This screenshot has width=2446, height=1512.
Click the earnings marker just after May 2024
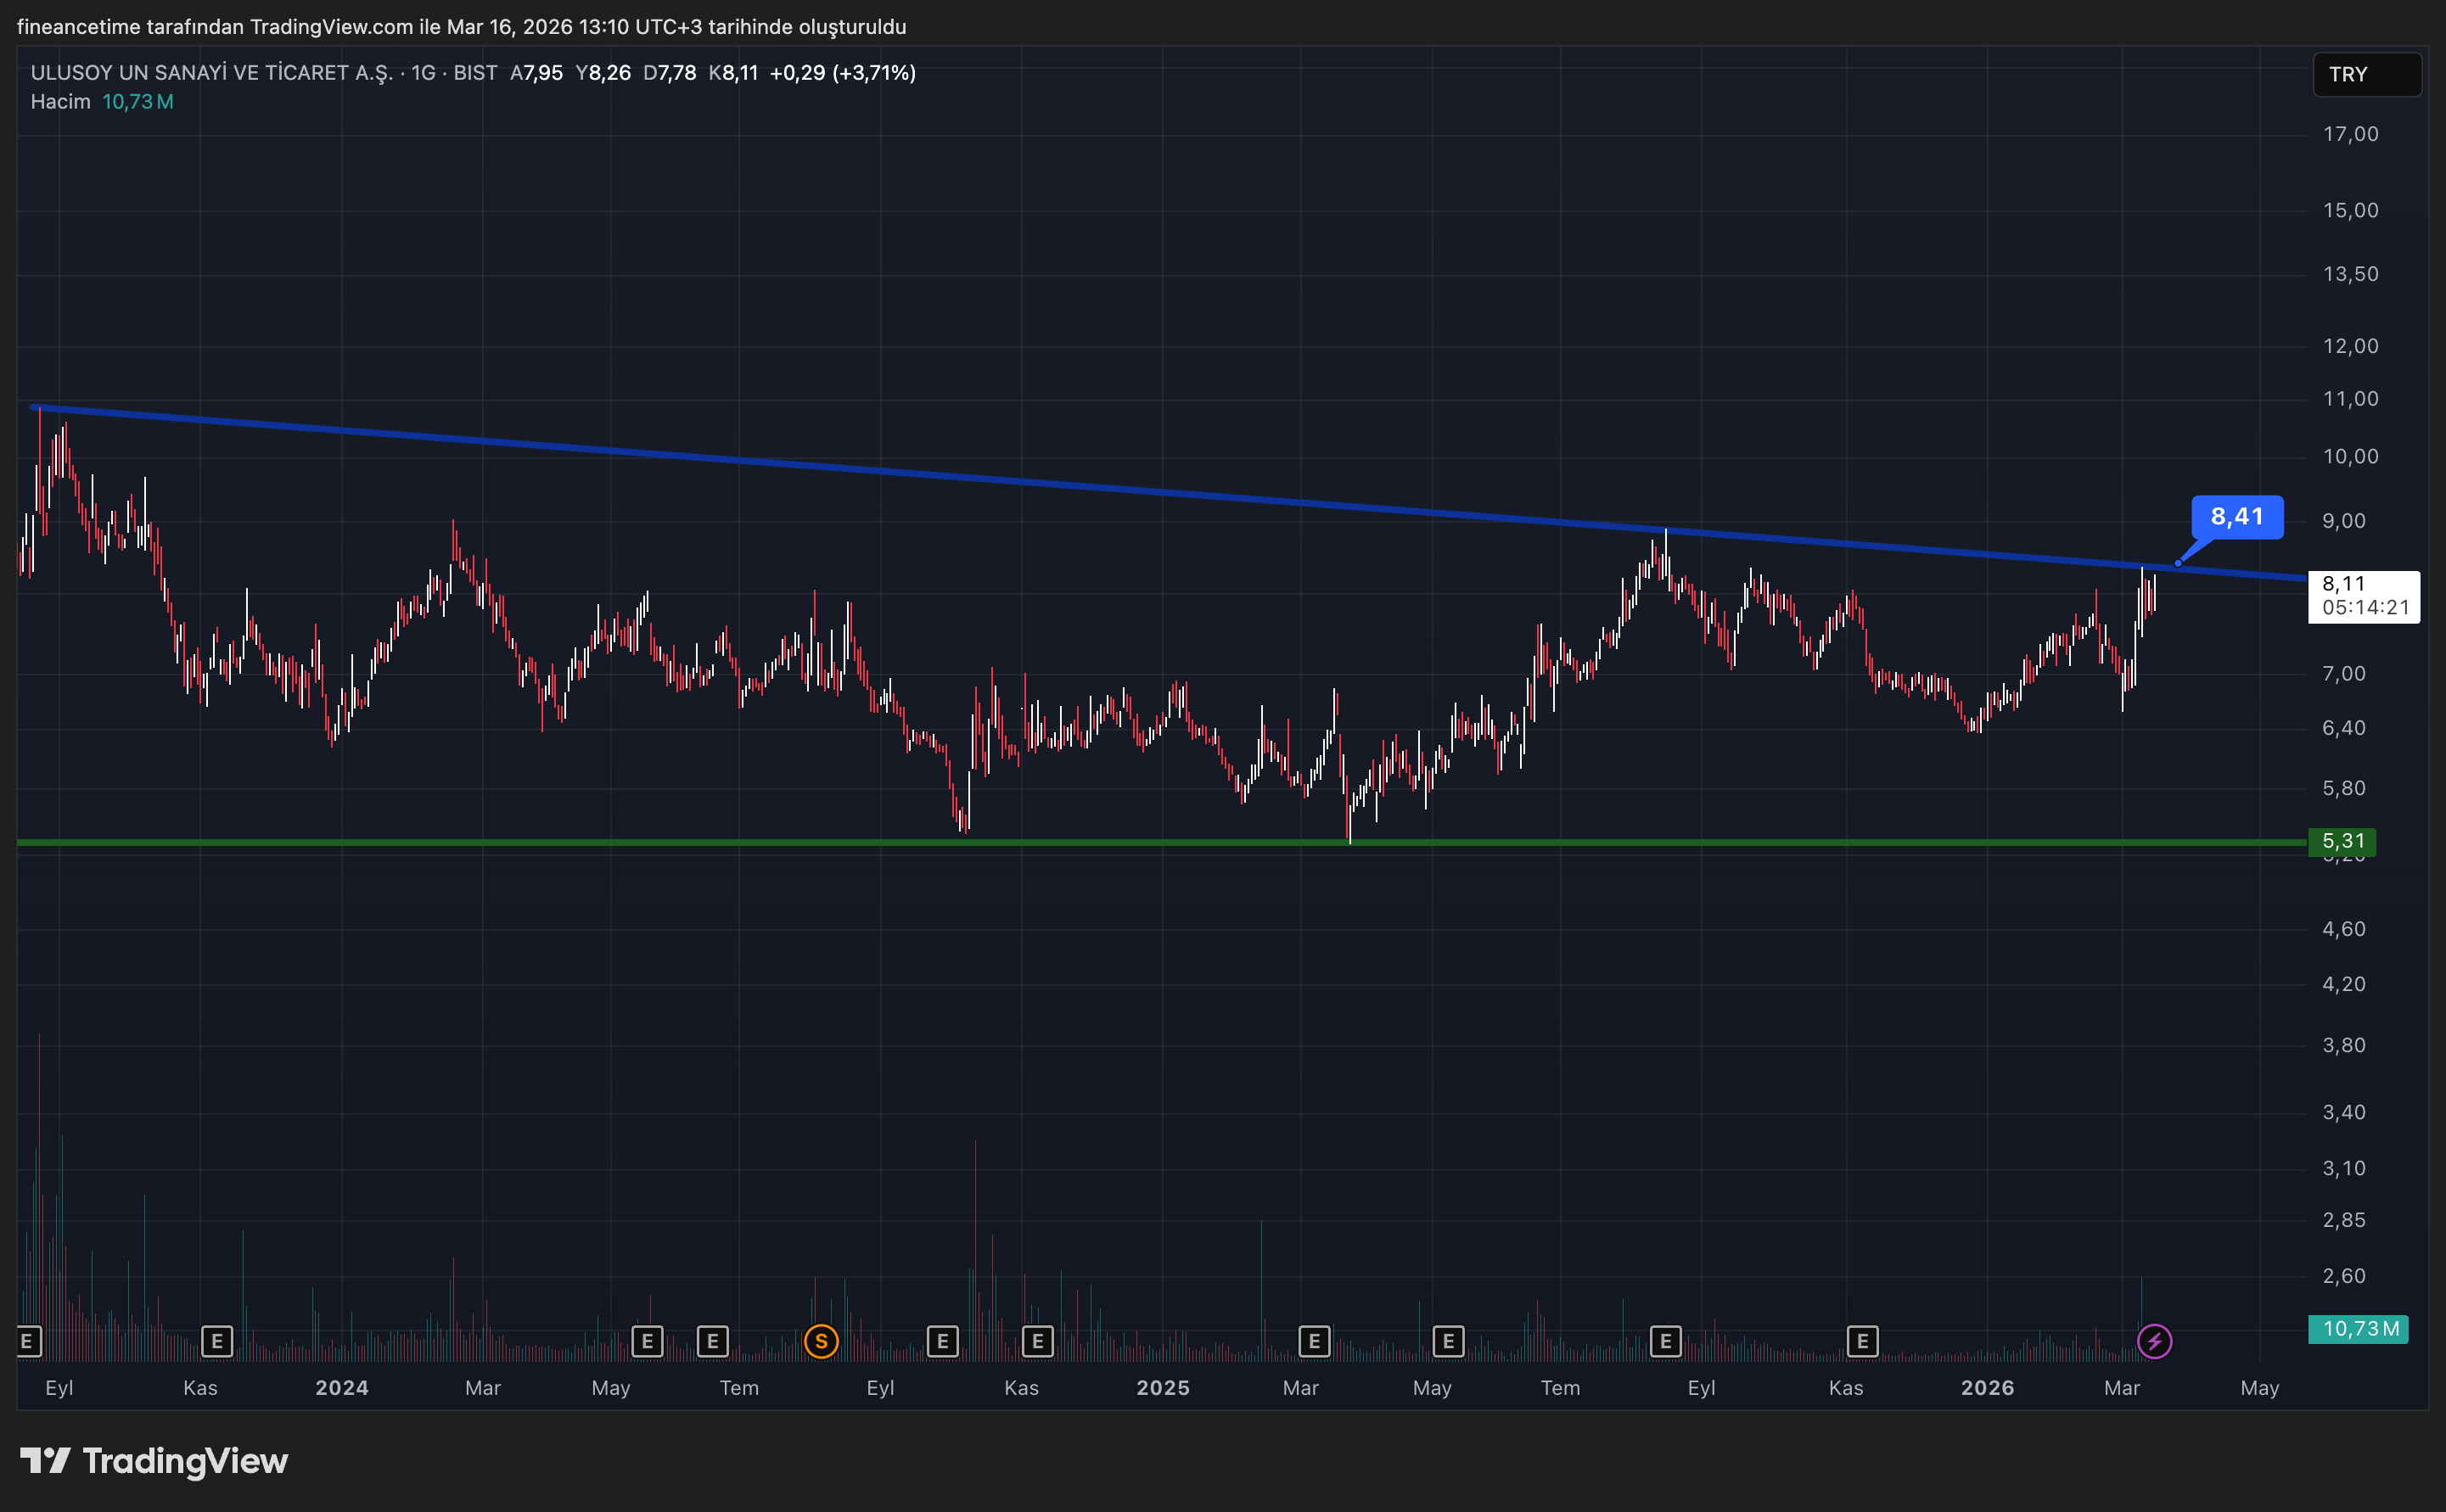click(647, 1341)
